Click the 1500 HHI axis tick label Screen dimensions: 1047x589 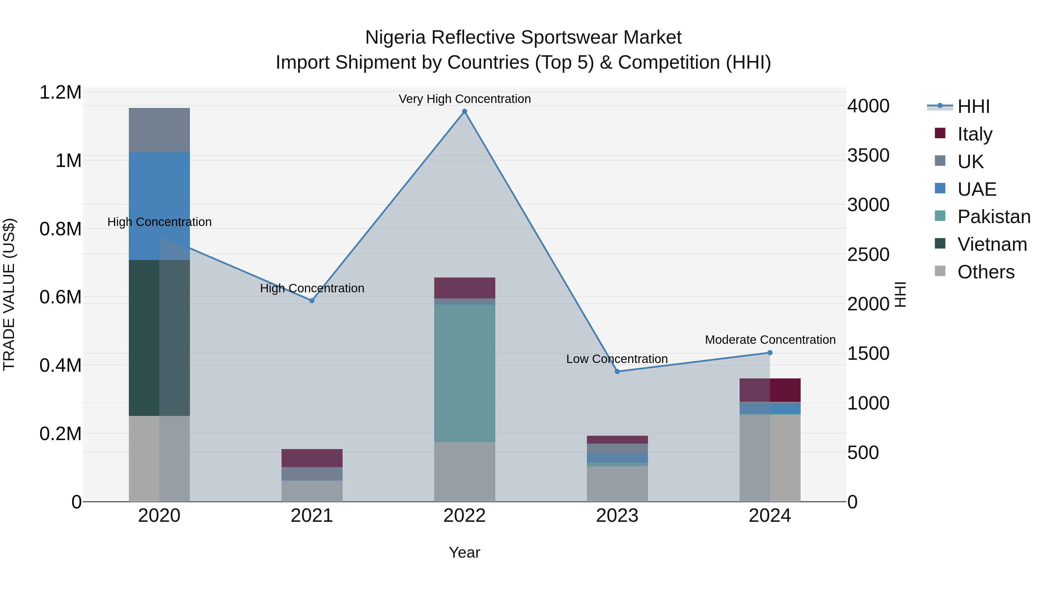pyautogui.click(x=868, y=354)
